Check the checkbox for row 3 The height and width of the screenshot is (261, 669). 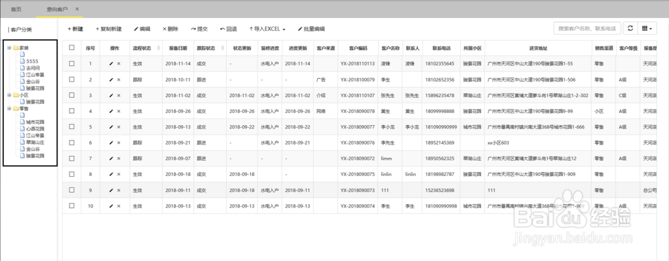pyautogui.click(x=72, y=95)
